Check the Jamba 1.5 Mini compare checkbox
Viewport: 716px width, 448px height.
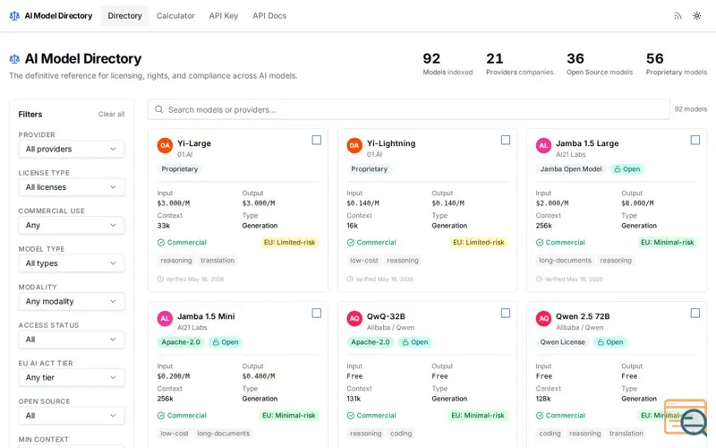pos(317,314)
